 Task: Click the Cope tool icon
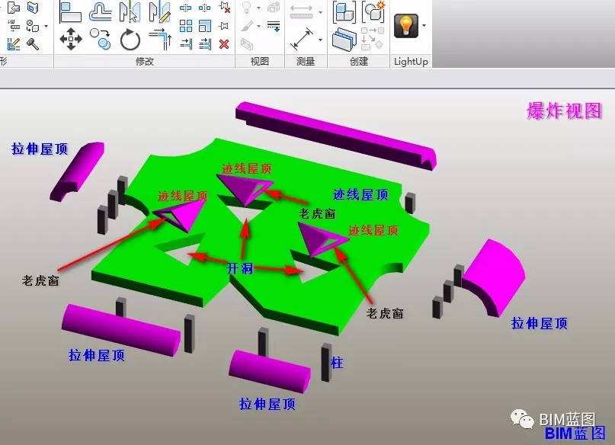click(x=14, y=7)
